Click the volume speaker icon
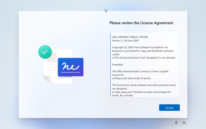The height and width of the screenshot is (129, 206). coord(184,123)
